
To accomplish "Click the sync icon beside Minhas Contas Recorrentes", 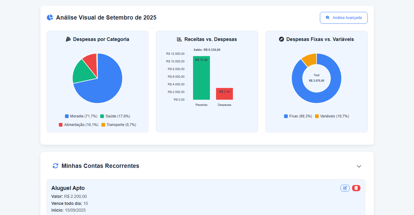I will tap(55, 166).
